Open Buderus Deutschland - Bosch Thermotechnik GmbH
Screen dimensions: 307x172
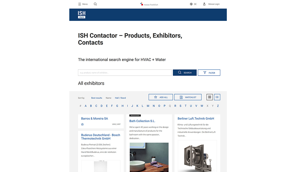click(101, 137)
